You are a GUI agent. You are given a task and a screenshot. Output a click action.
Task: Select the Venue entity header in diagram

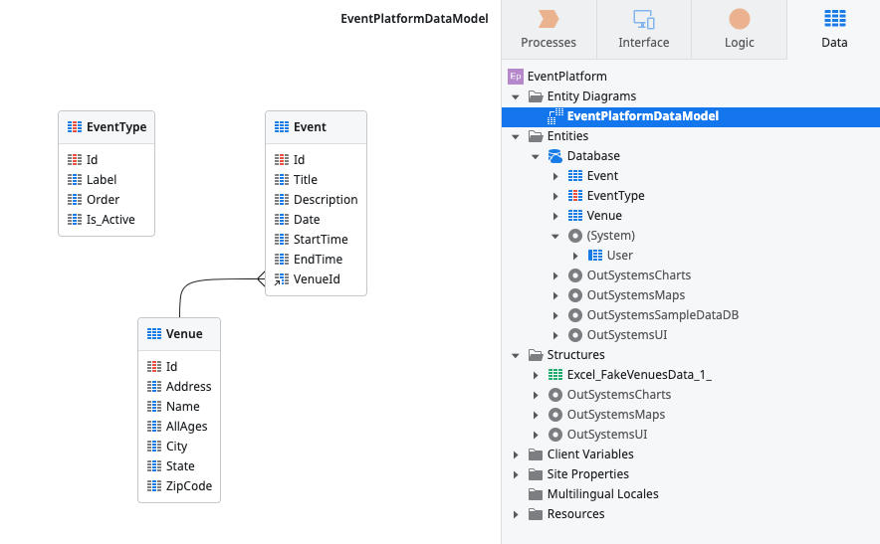point(179,334)
